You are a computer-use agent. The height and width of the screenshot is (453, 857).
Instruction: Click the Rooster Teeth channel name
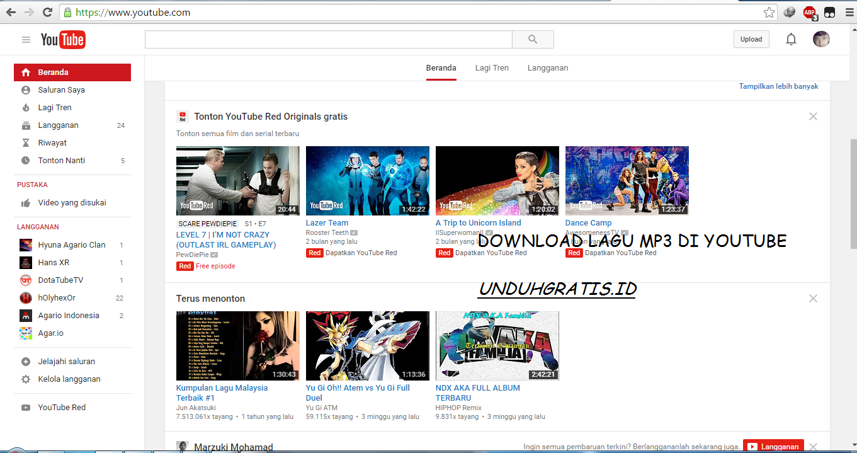click(x=327, y=233)
